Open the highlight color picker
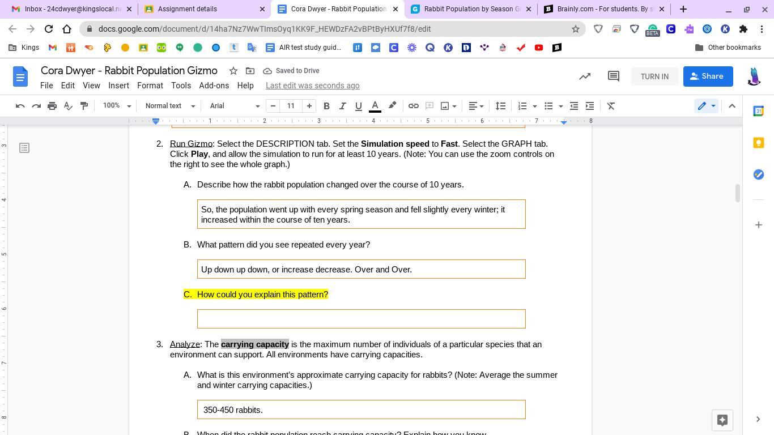The height and width of the screenshot is (435, 774). point(392,106)
